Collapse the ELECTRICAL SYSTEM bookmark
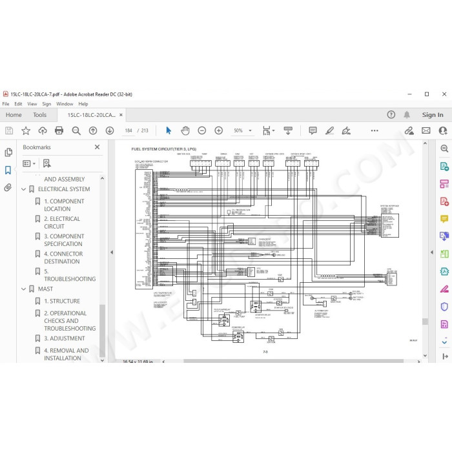Viewport: 452px width, 452px height. tap(24, 189)
